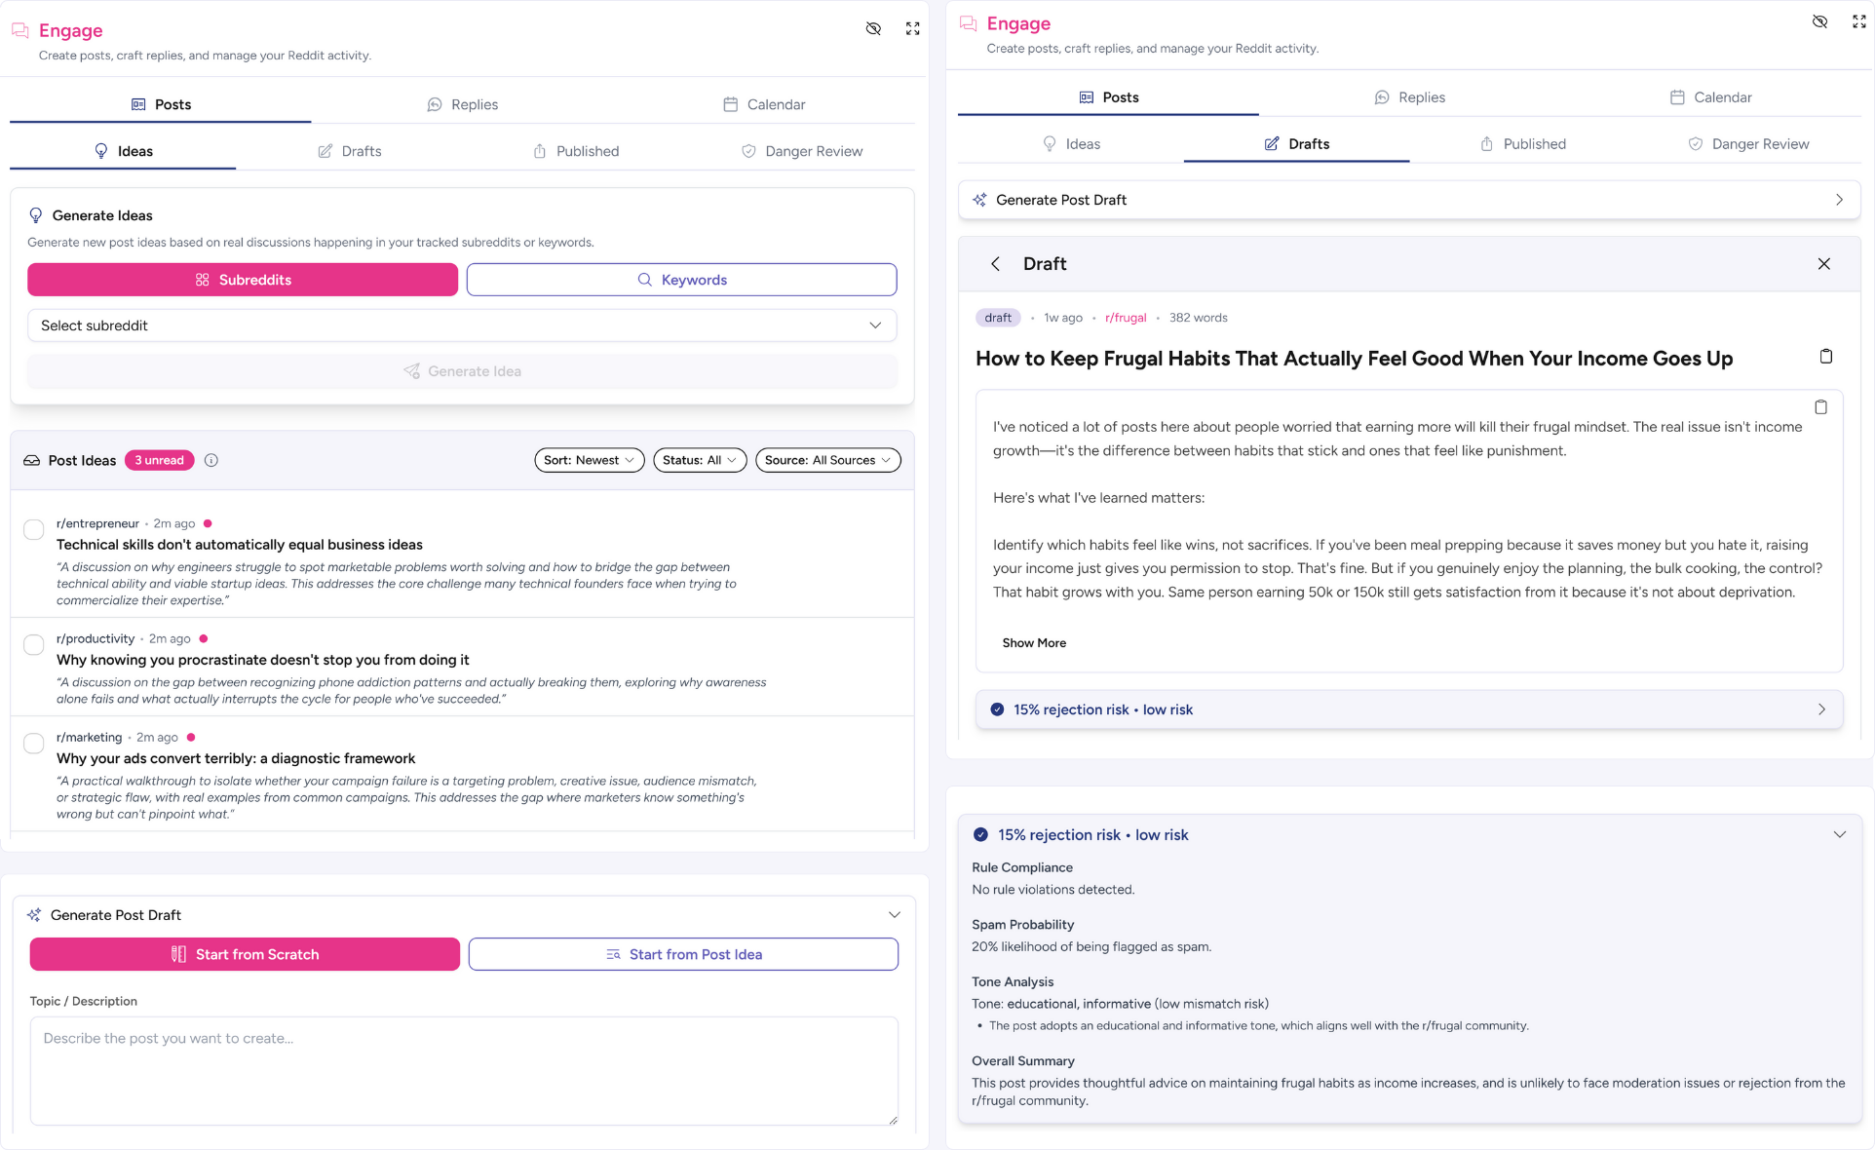Open the Sort: Newest dropdown
The image size is (1875, 1150).
click(589, 460)
